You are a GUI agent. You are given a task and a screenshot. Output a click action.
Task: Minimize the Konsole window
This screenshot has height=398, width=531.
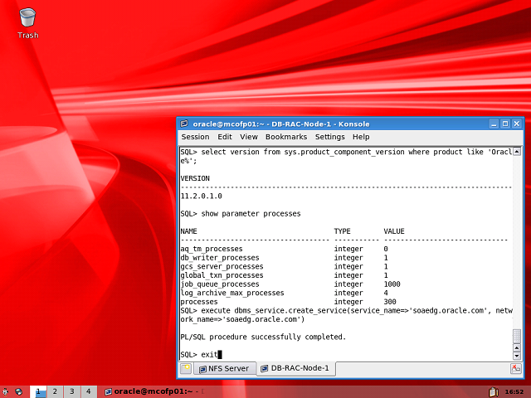494,124
